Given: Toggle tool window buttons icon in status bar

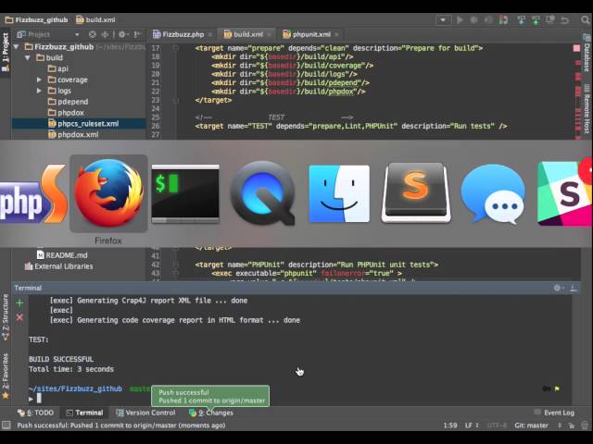Looking at the screenshot, I should [x=6, y=425].
